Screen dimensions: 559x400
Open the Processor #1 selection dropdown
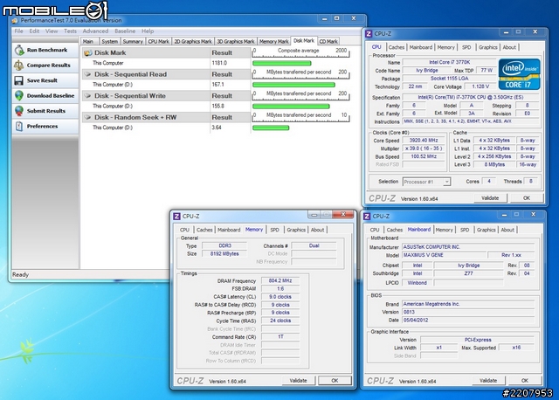click(x=446, y=182)
